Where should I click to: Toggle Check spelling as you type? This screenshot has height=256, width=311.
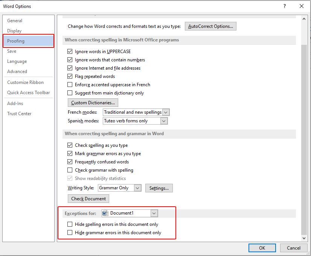pyautogui.click(x=70, y=145)
